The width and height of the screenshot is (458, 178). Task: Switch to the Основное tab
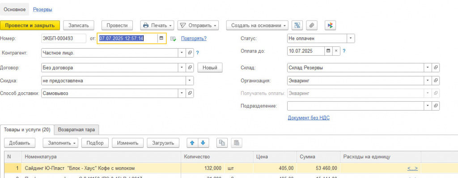coord(15,9)
